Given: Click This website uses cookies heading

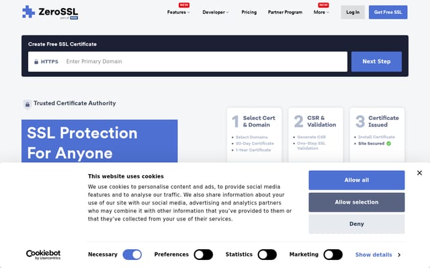Looking at the screenshot, I should (x=126, y=176).
